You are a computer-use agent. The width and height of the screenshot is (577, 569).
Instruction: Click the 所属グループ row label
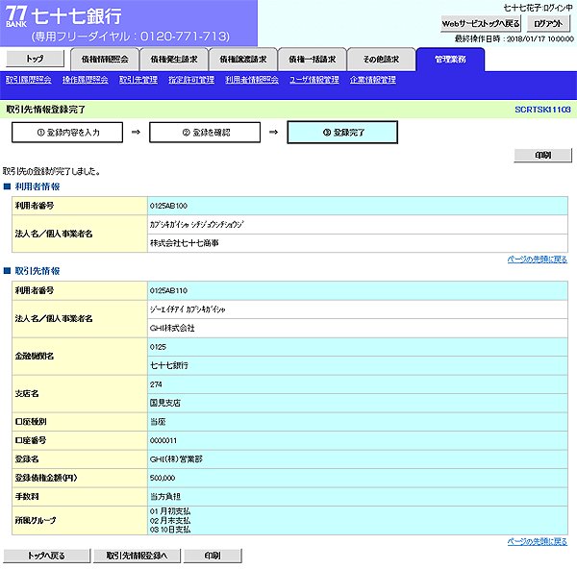pyautogui.click(x=36, y=520)
